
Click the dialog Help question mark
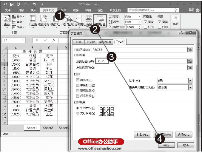click(x=182, y=33)
